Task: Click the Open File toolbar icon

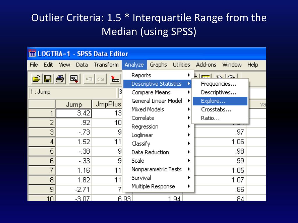Action: [x=36, y=79]
